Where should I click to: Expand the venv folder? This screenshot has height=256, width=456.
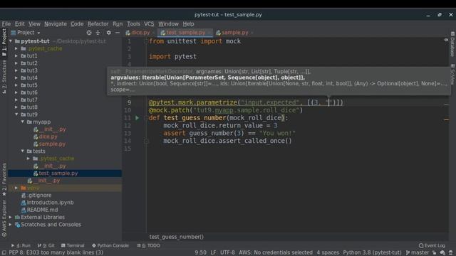pyautogui.click(x=16, y=188)
